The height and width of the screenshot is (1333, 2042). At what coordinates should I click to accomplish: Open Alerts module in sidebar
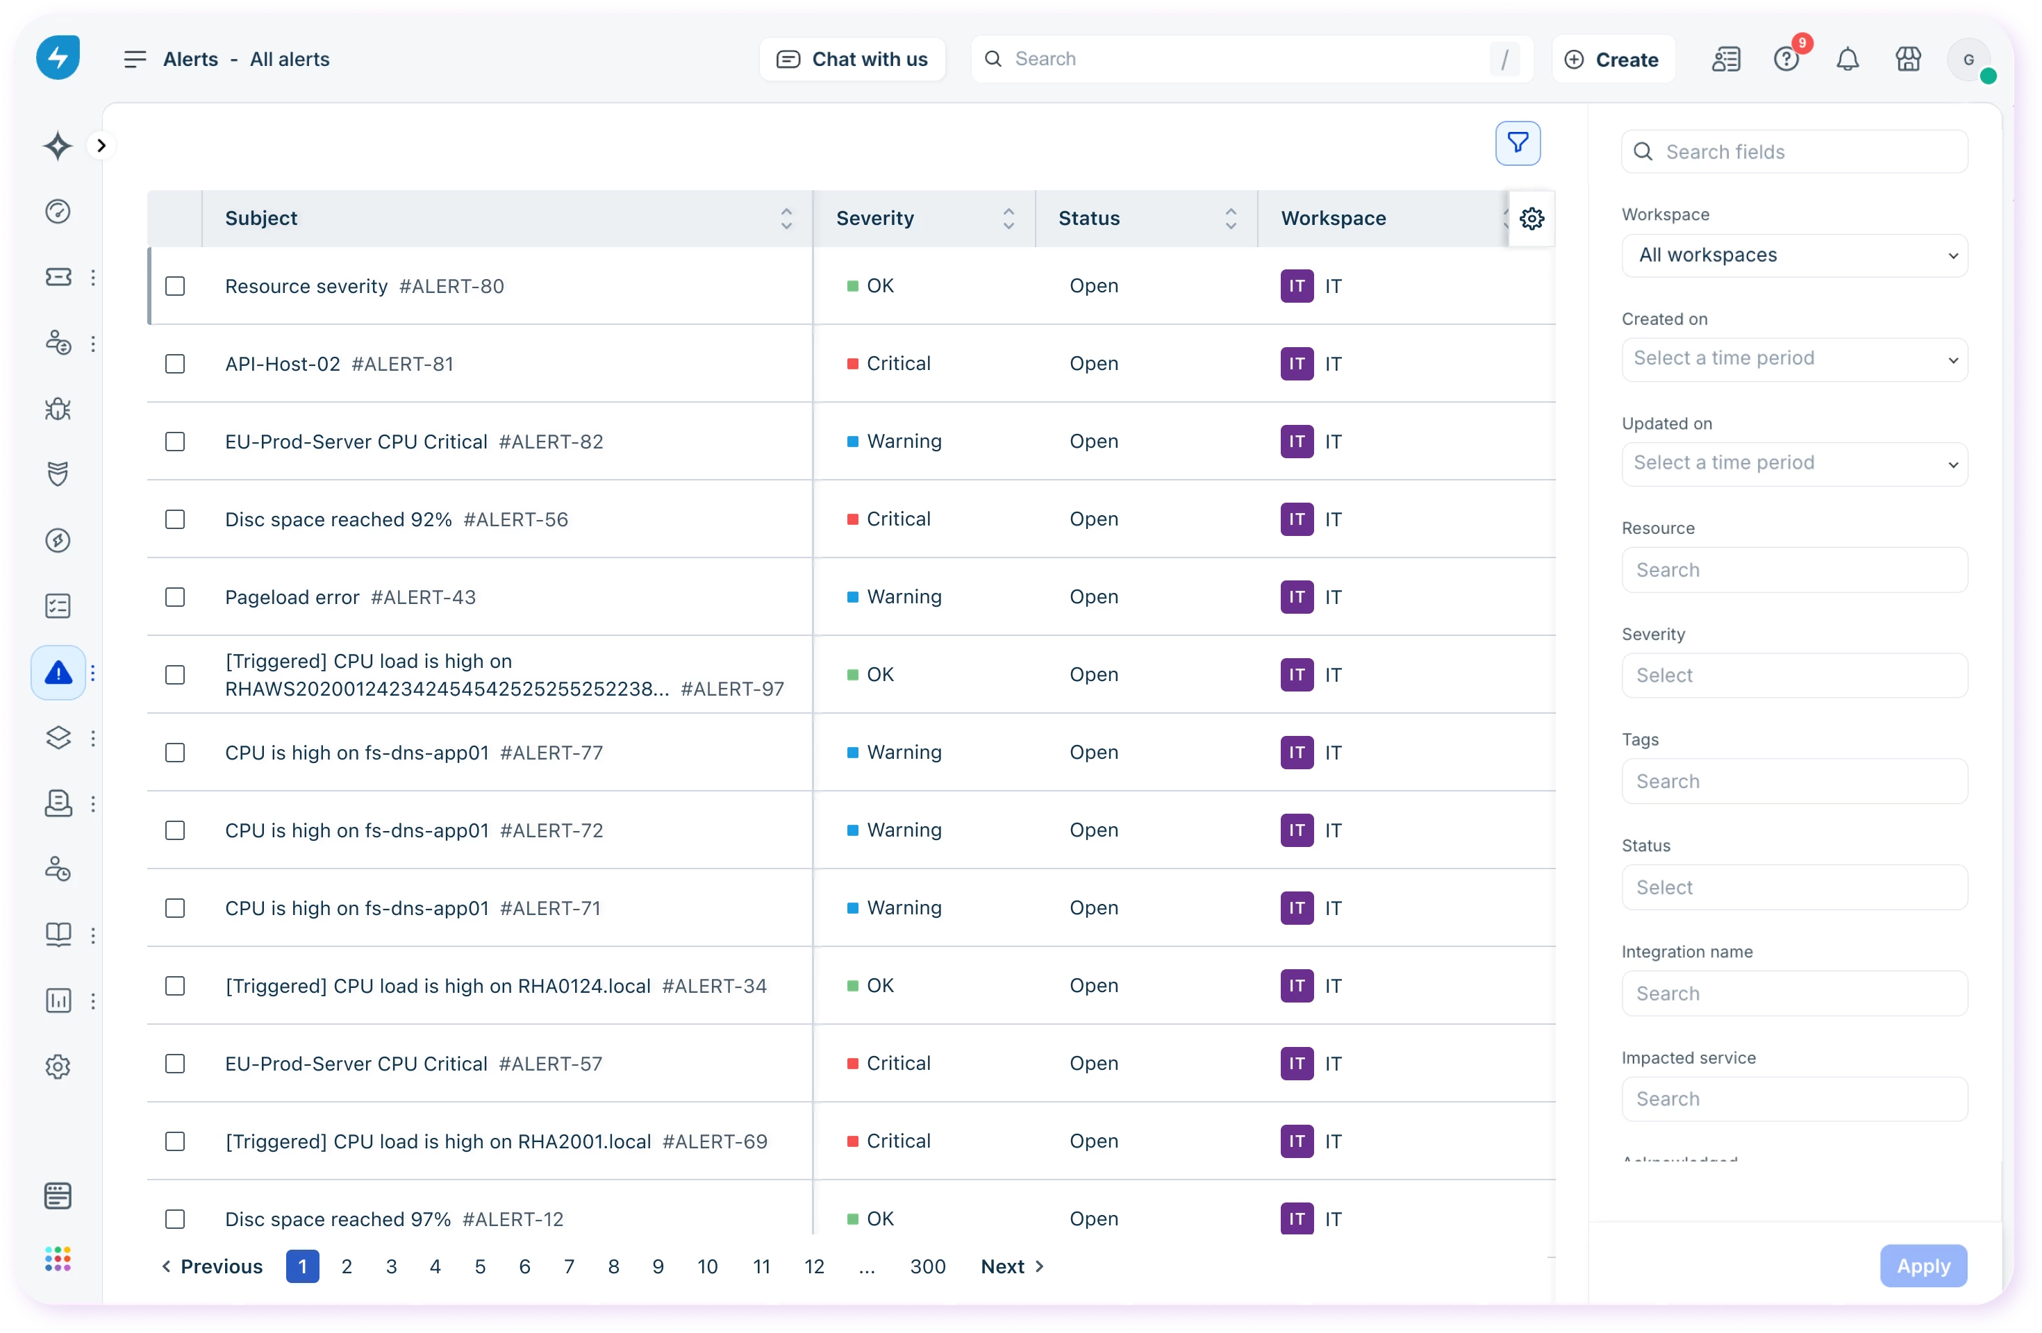tap(58, 673)
